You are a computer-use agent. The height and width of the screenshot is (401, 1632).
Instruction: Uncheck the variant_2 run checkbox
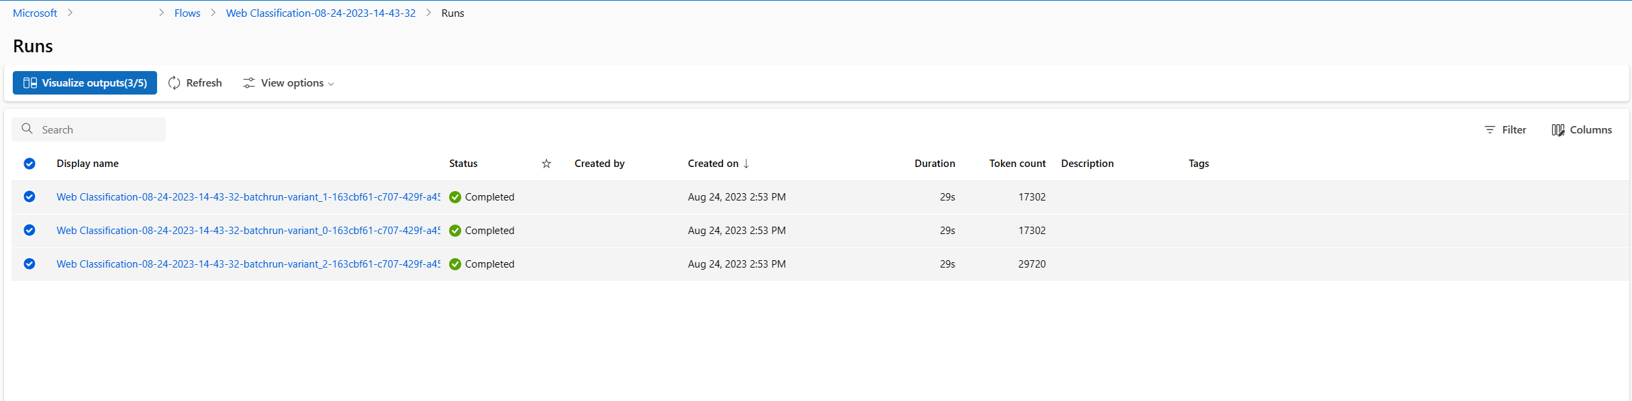coord(30,264)
